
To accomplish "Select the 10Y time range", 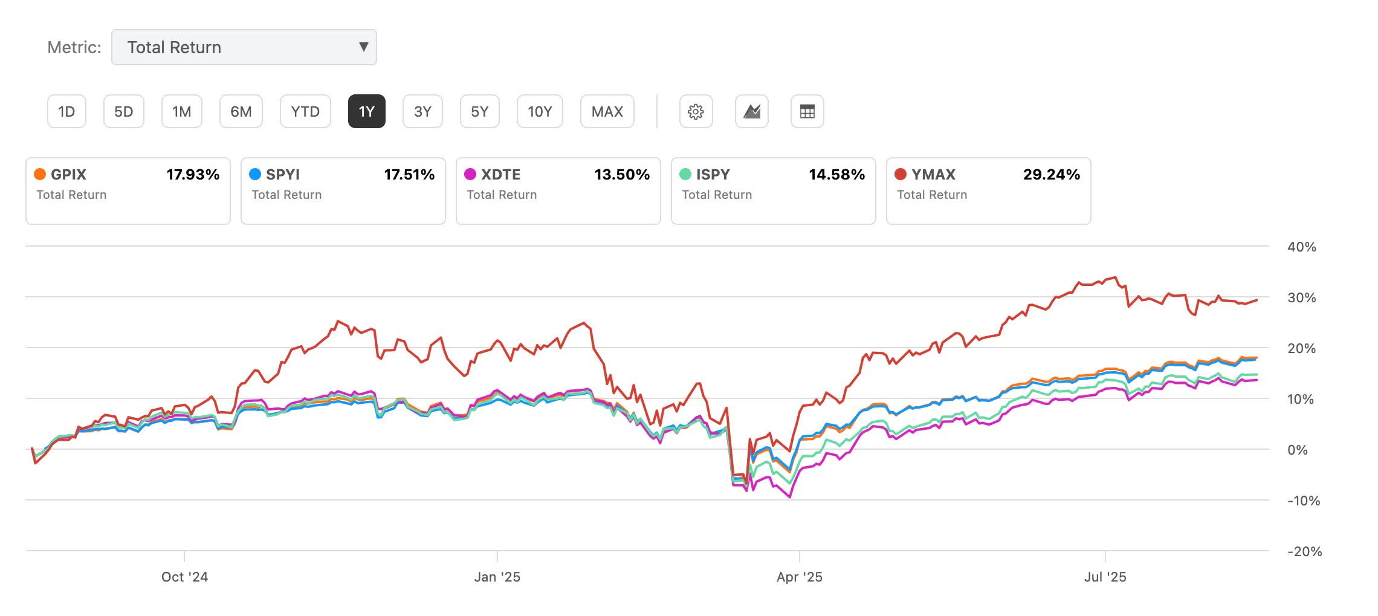I will 540,111.
